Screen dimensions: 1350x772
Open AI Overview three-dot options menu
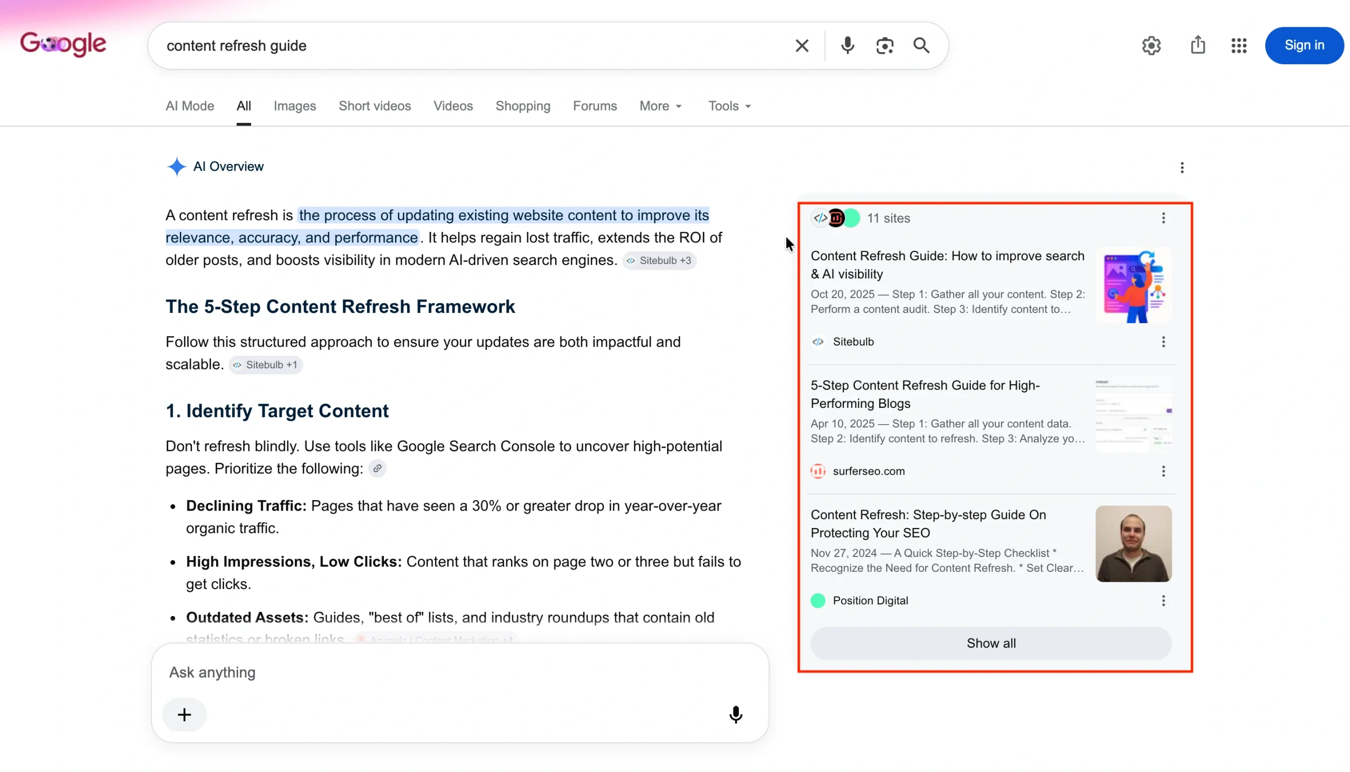[1182, 168]
